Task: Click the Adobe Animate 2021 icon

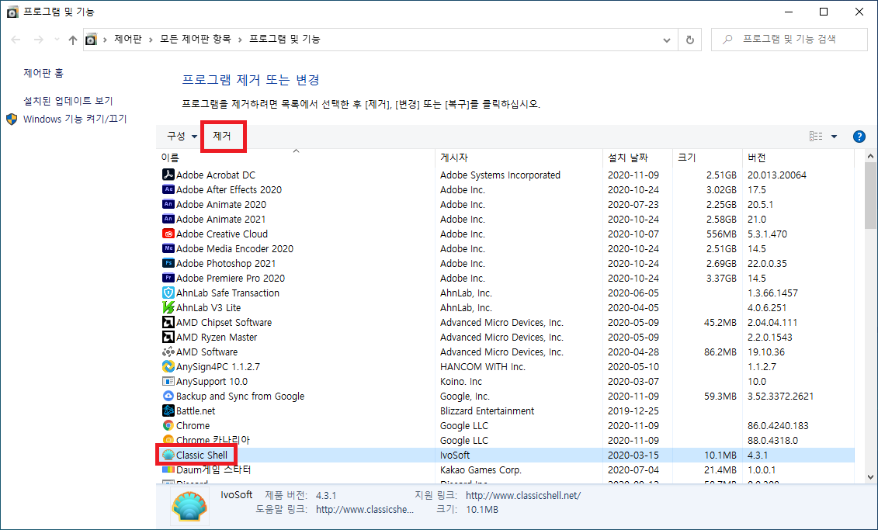Action: coord(168,219)
